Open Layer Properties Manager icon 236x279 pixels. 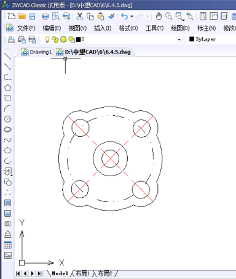coord(11,39)
